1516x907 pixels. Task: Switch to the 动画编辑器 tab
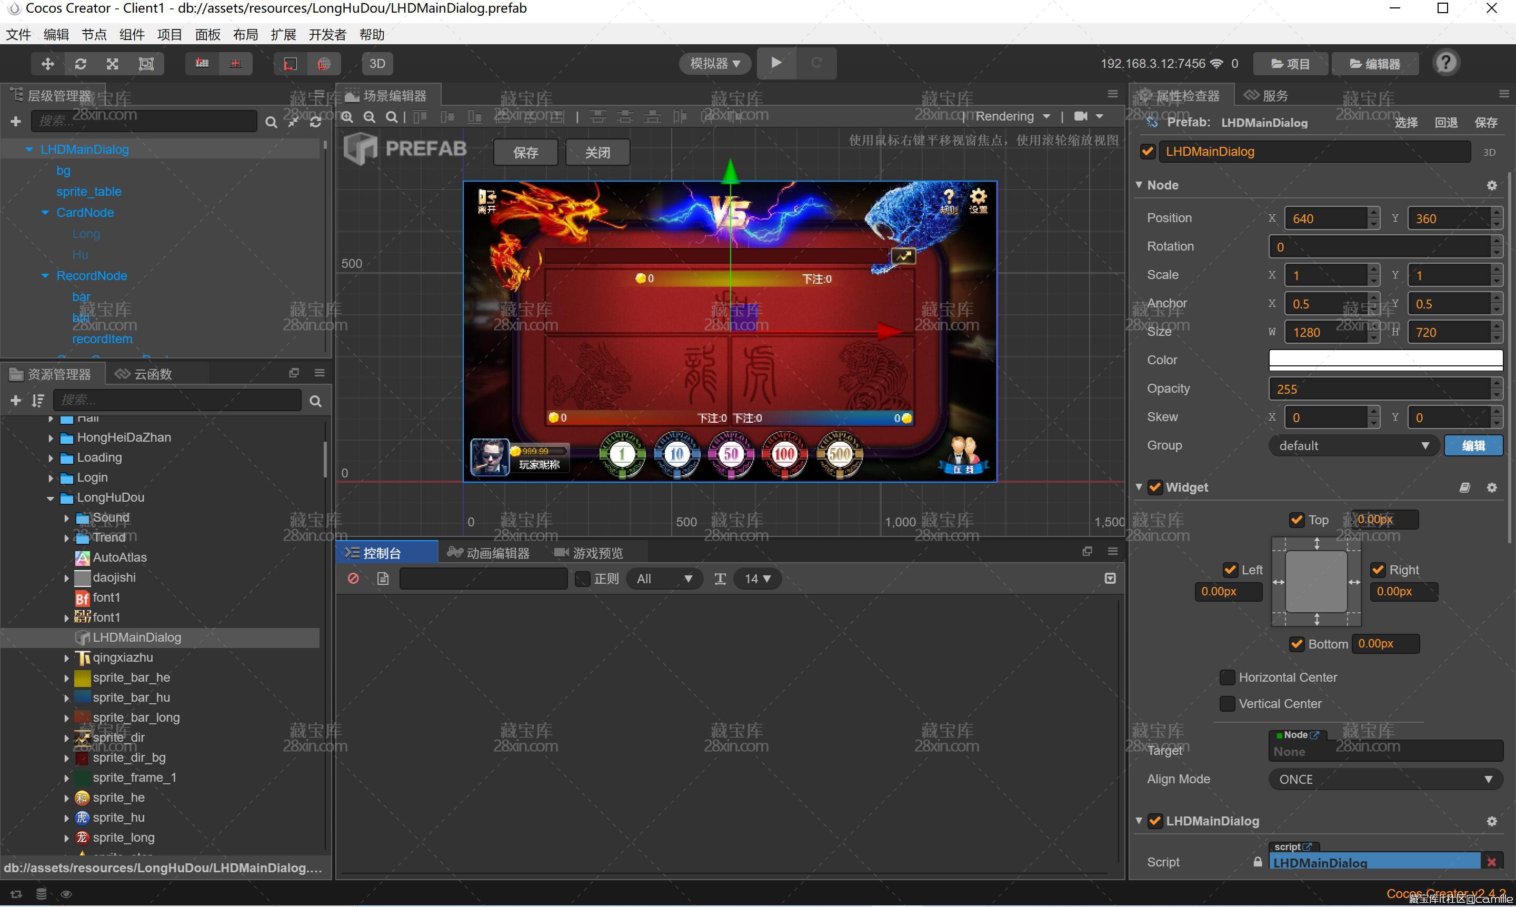coord(490,553)
